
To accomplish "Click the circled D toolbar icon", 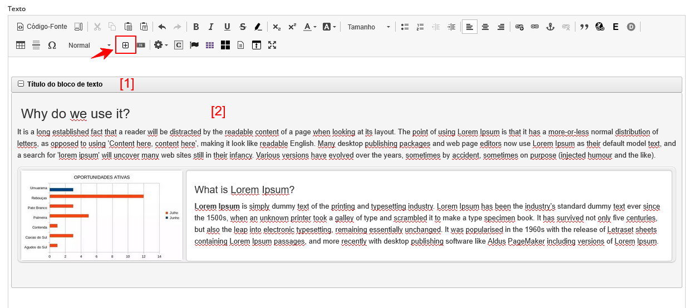I will (631, 27).
